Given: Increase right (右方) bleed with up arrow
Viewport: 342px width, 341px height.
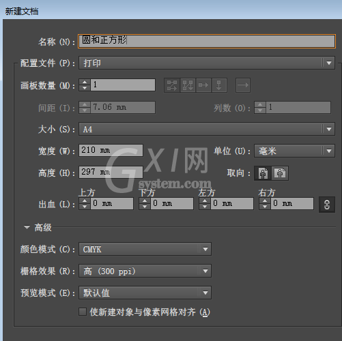Looking at the screenshot, I should [265, 201].
